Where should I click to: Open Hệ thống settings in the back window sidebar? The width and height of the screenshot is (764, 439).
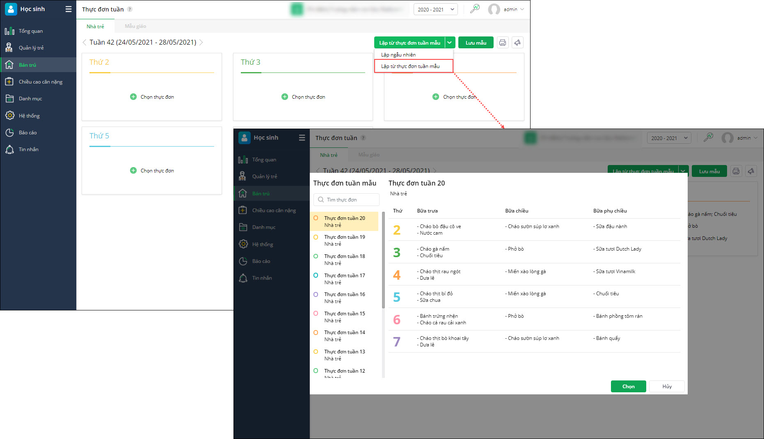(29, 116)
